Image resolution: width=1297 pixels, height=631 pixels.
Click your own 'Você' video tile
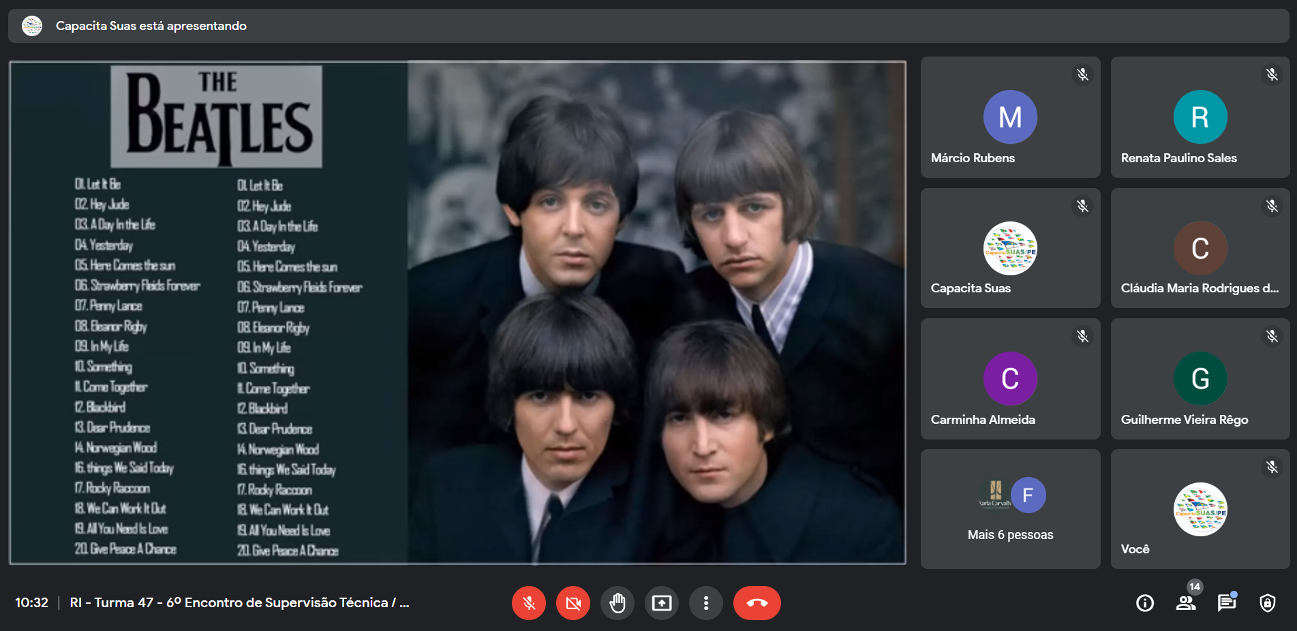1200,509
